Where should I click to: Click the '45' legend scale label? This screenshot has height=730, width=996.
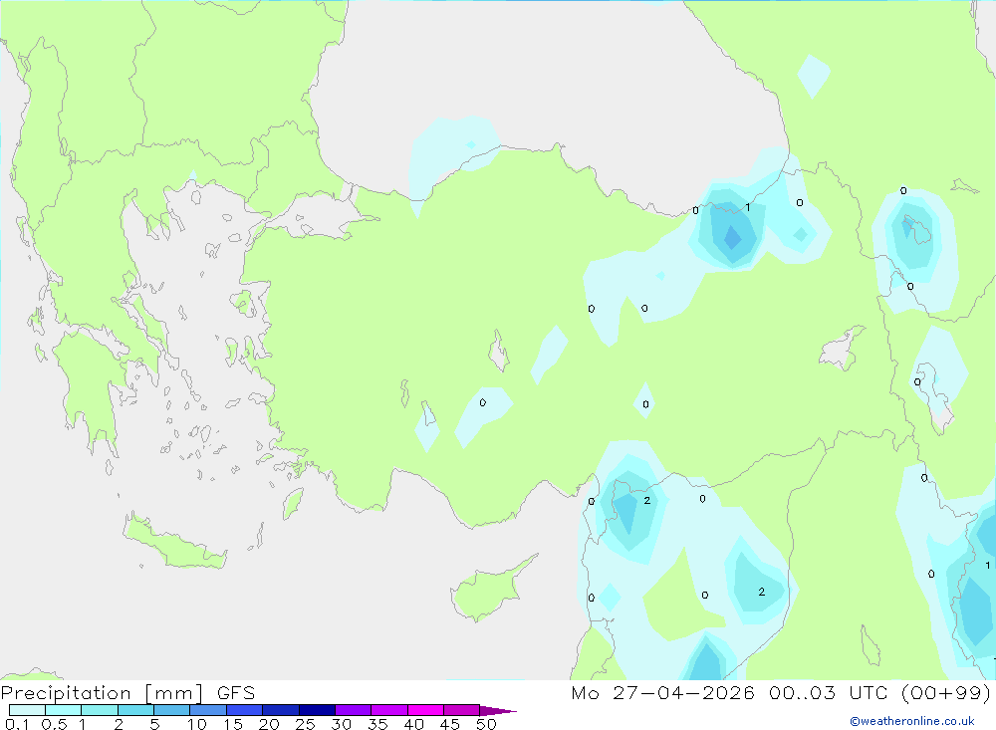(450, 724)
